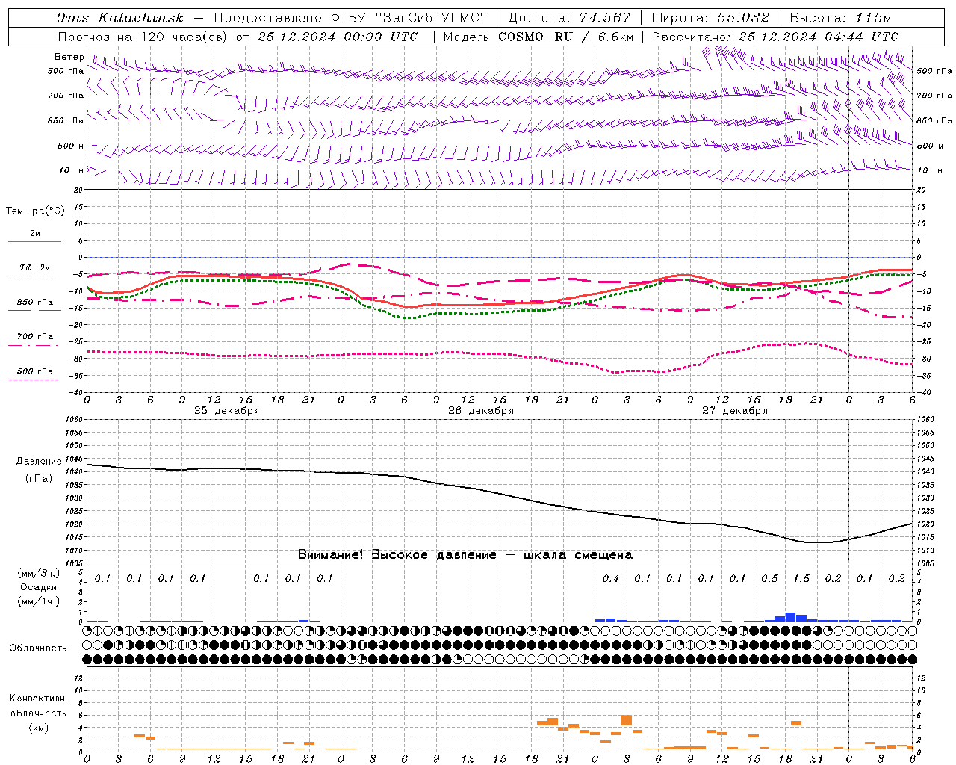
Task: Click the Модель COSMO-RU / 6.6км text
Action: tap(538, 37)
